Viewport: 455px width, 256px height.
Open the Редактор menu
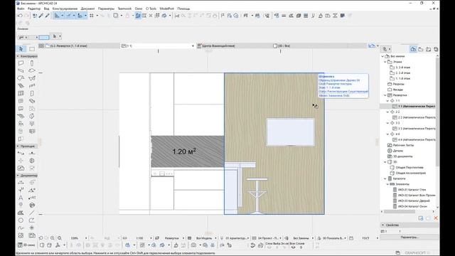point(34,9)
